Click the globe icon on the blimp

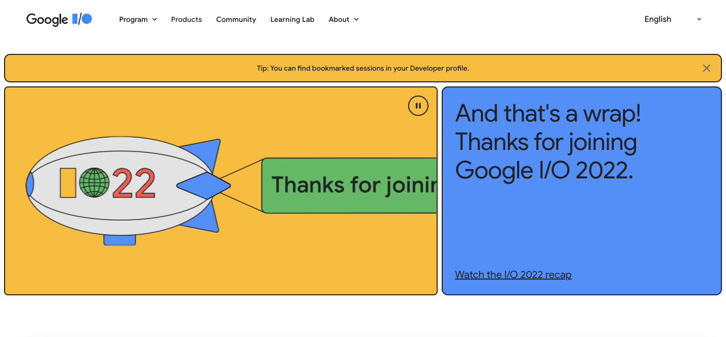(94, 183)
